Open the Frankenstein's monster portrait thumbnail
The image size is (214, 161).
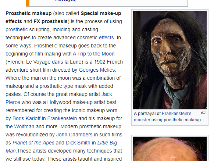click(x=170, y=60)
